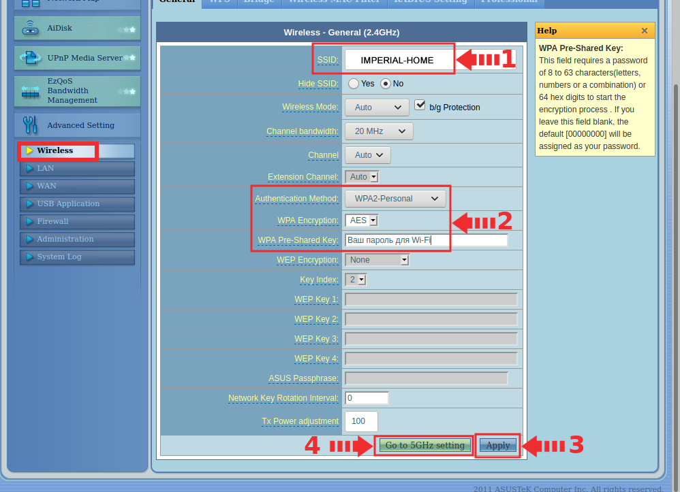Select No for Hide SSID
The width and height of the screenshot is (680, 492).
point(385,84)
